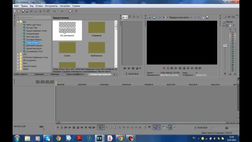
Task: Click play from start in the timeline transport
Action: click(x=66, y=127)
